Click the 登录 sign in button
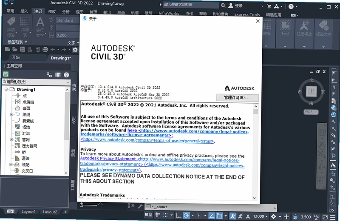This screenshot has height=221, width=340. tap(235, 6)
